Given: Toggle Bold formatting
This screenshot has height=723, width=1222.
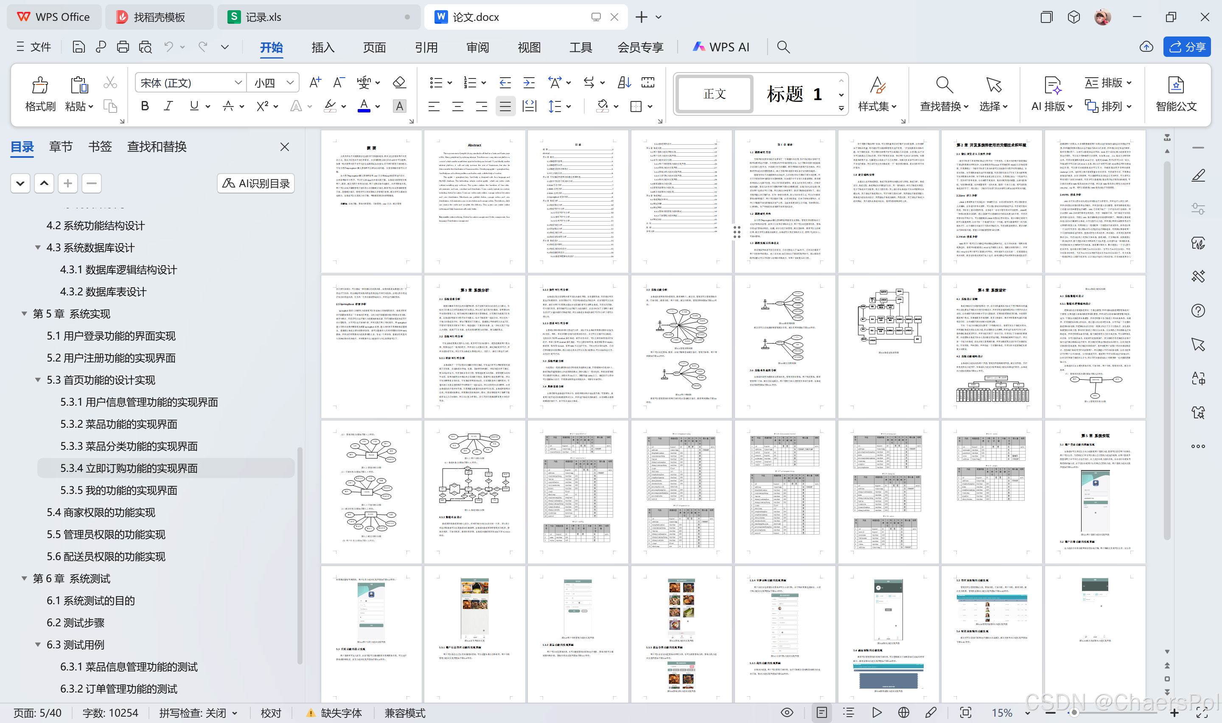Looking at the screenshot, I should tap(145, 106).
